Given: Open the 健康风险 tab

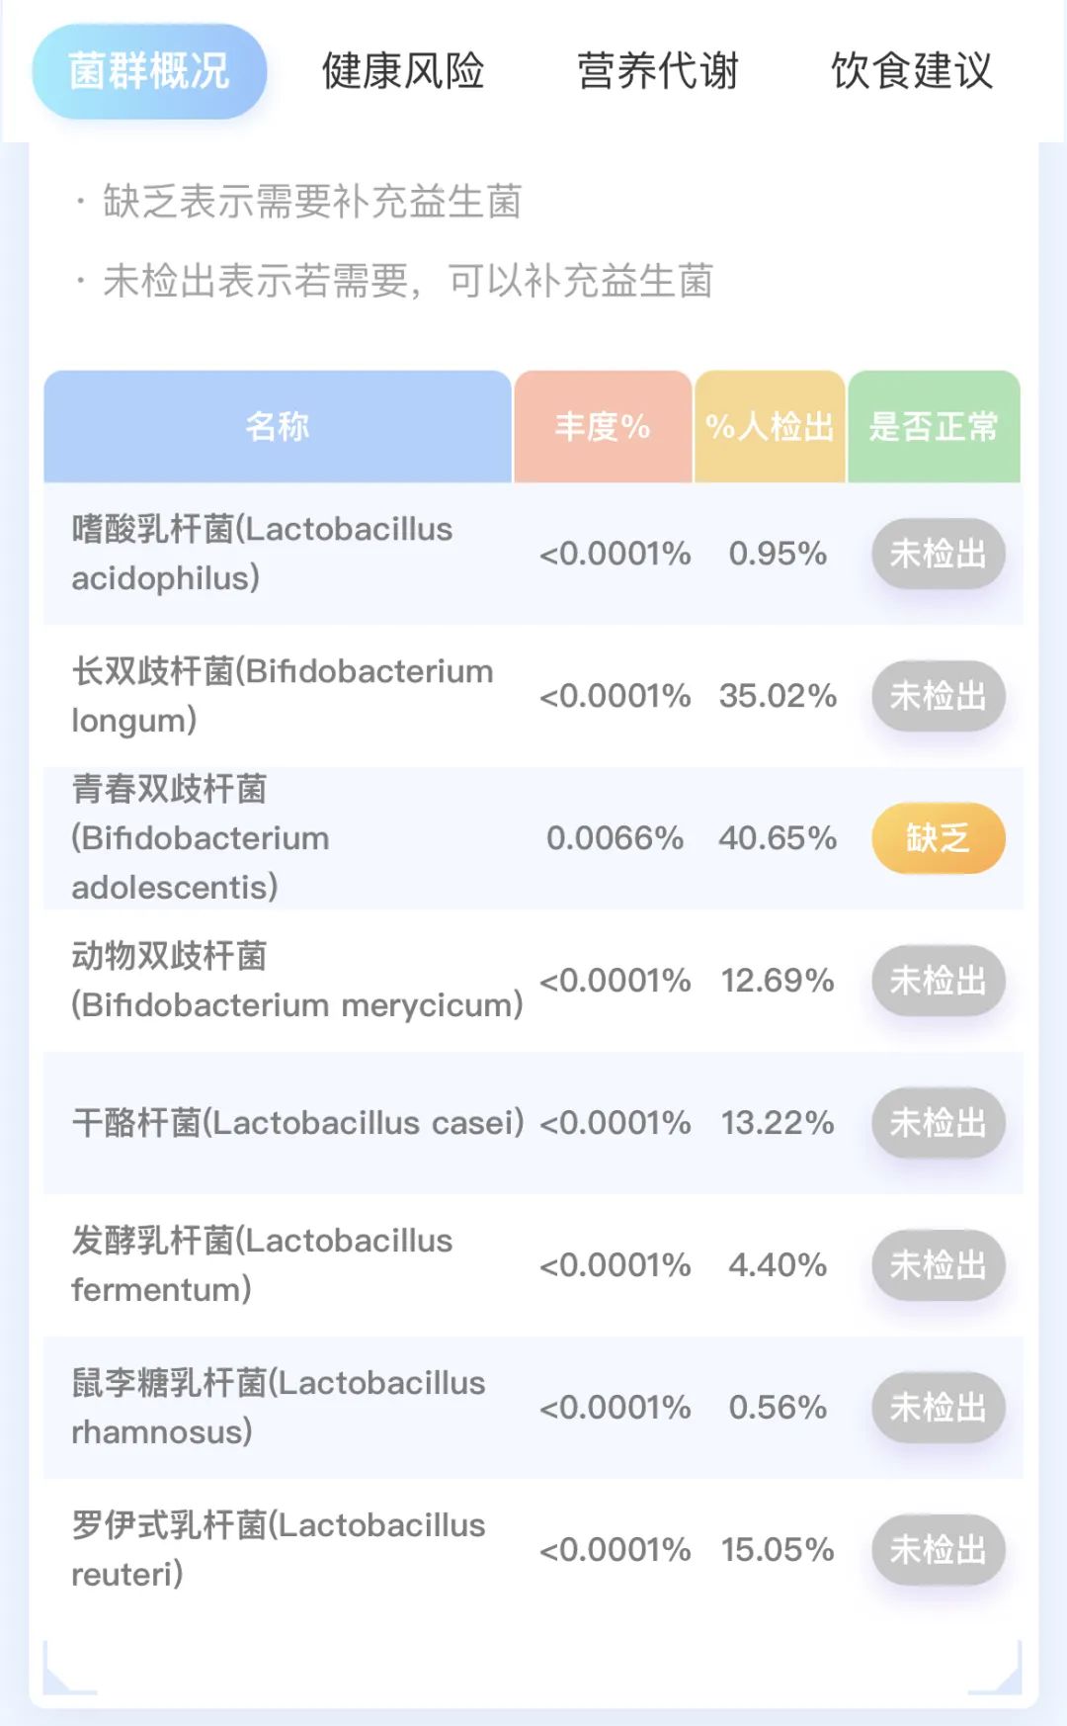Looking at the screenshot, I should pos(403,71).
